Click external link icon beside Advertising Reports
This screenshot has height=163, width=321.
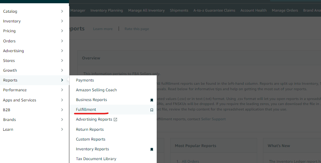coord(115,120)
